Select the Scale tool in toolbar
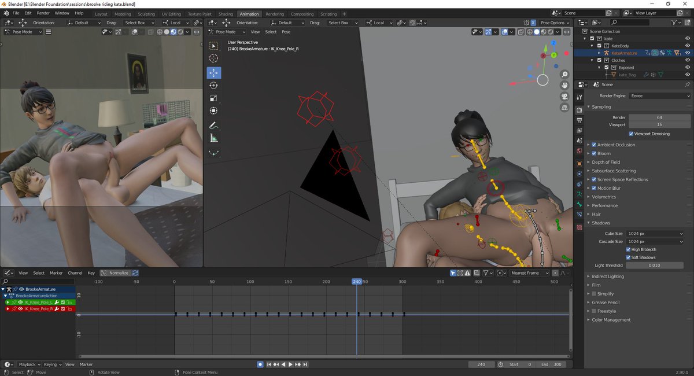Viewport: 694px width, 376px height. tap(214, 98)
